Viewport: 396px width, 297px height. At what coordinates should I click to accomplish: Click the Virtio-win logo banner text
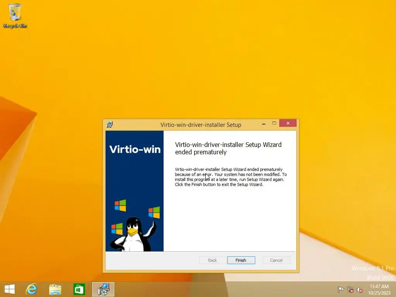[x=135, y=149]
